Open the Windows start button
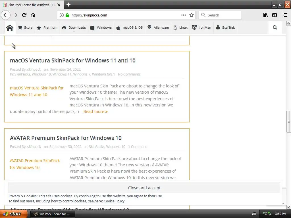This screenshot has height=218, width=291. (x=13, y=214)
